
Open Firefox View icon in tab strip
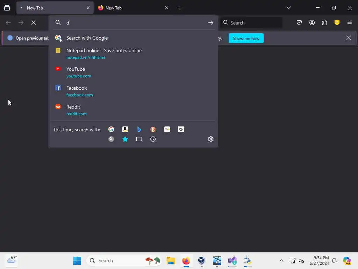(7, 8)
